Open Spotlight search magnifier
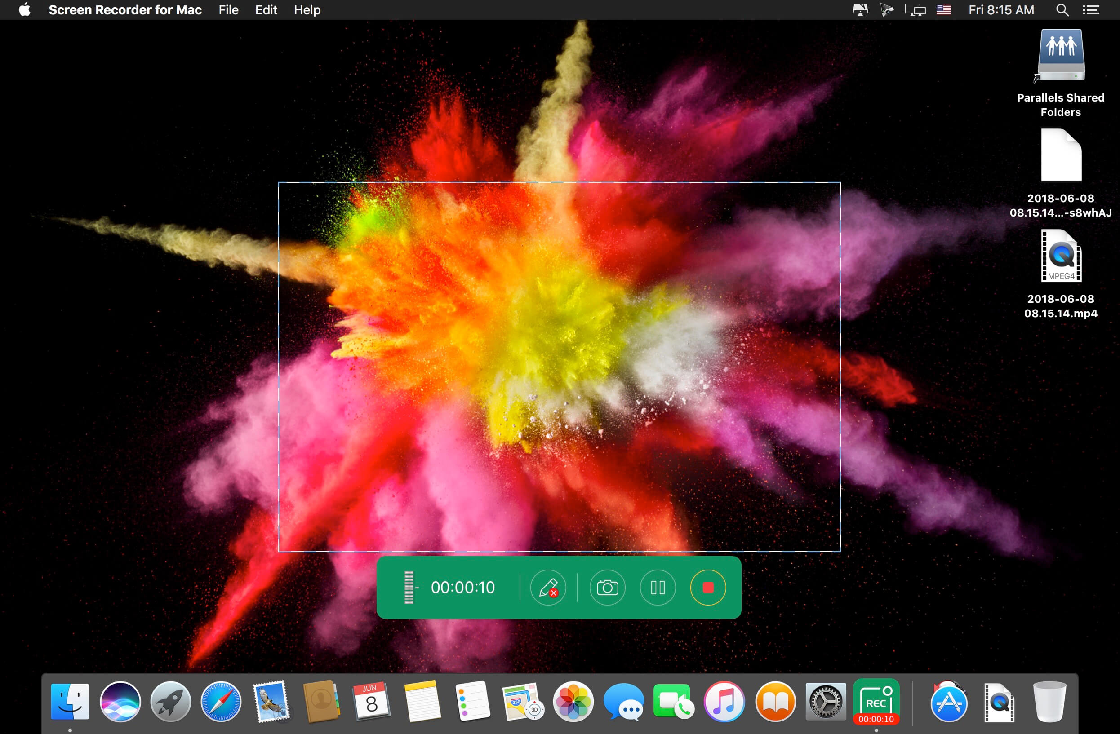This screenshot has width=1120, height=734. [x=1062, y=10]
